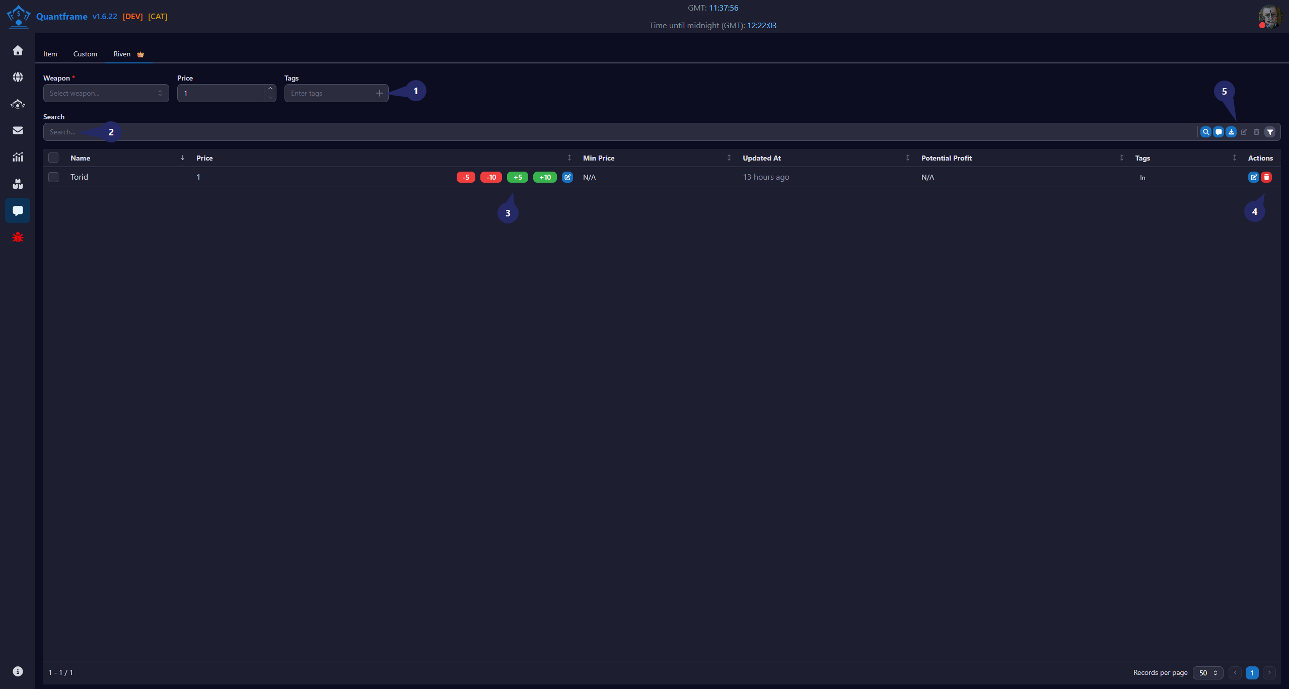The height and width of the screenshot is (689, 1289).
Task: Toggle the select-all header checkbox
Action: [53, 158]
